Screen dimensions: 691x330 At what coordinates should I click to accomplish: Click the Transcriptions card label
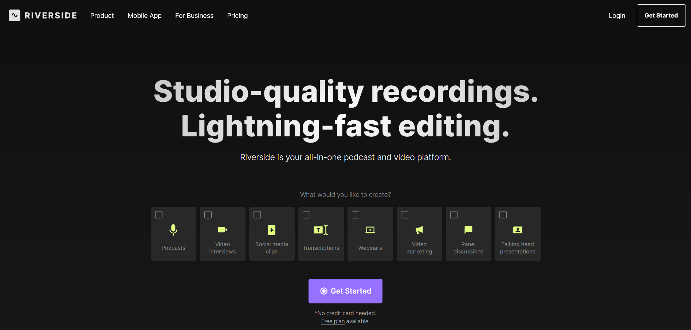pyautogui.click(x=321, y=248)
